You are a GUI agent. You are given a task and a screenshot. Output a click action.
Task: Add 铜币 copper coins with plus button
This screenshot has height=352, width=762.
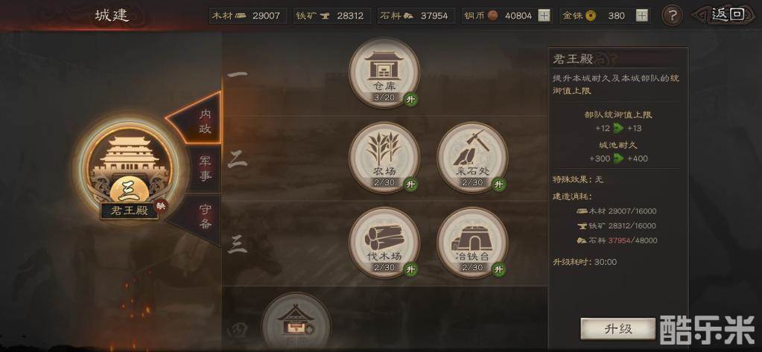click(544, 16)
